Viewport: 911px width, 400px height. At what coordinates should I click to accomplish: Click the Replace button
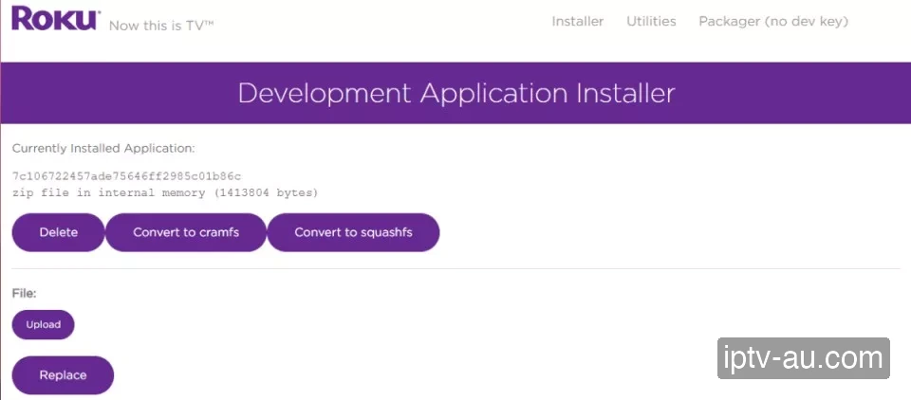pos(63,375)
